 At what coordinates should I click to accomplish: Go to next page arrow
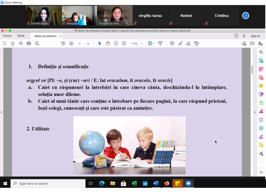71,43
